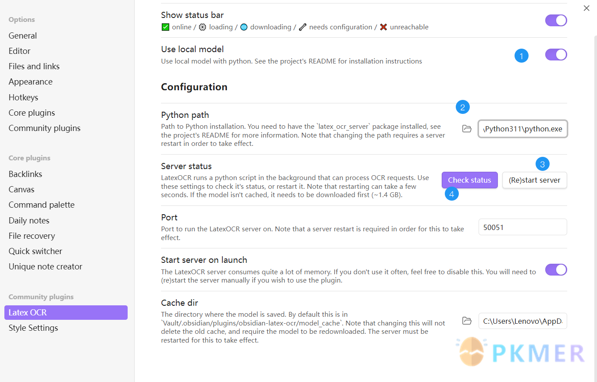The width and height of the screenshot is (597, 382).
Task: Click the Cache dir path field
Action: click(x=522, y=321)
